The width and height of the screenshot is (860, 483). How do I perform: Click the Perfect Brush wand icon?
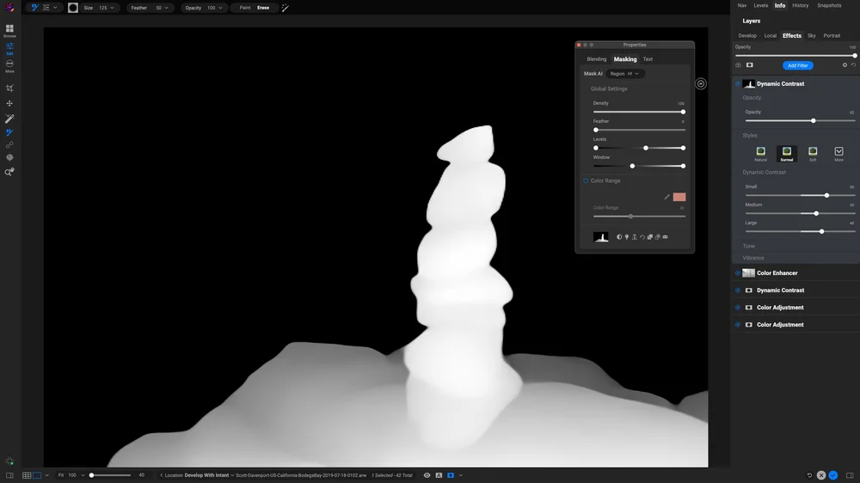[x=286, y=8]
